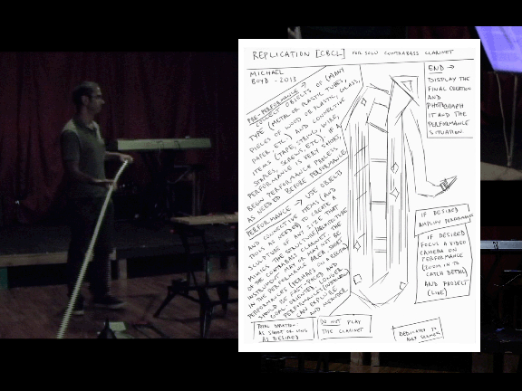Click the 'If desired focus a video camera' box
Screen dimensions: 522x391
click(444, 263)
